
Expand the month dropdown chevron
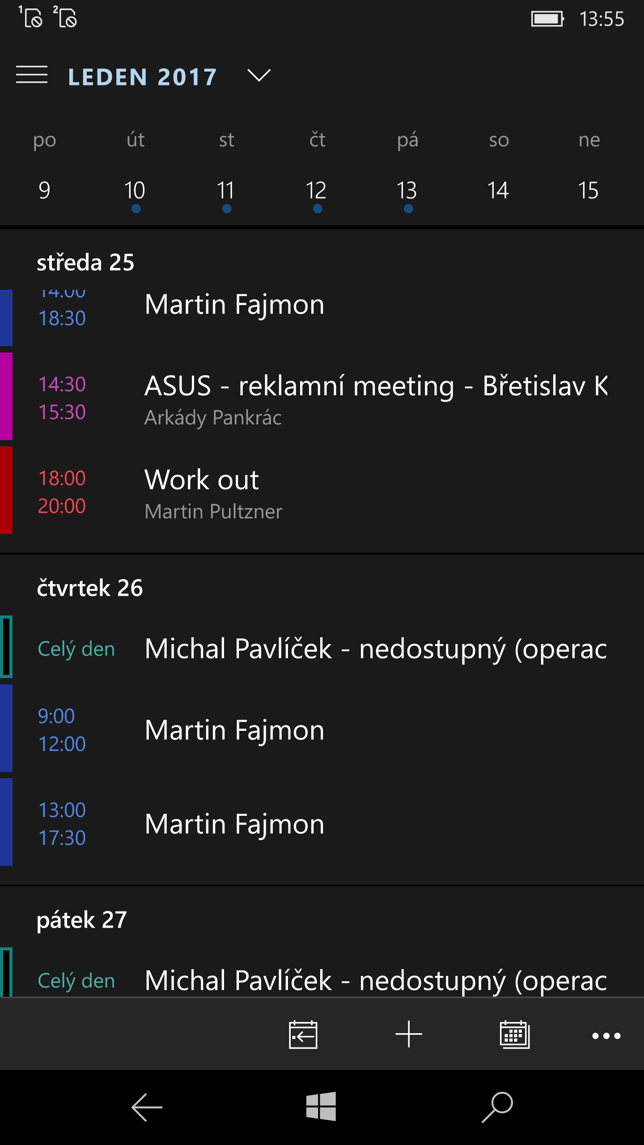259,76
